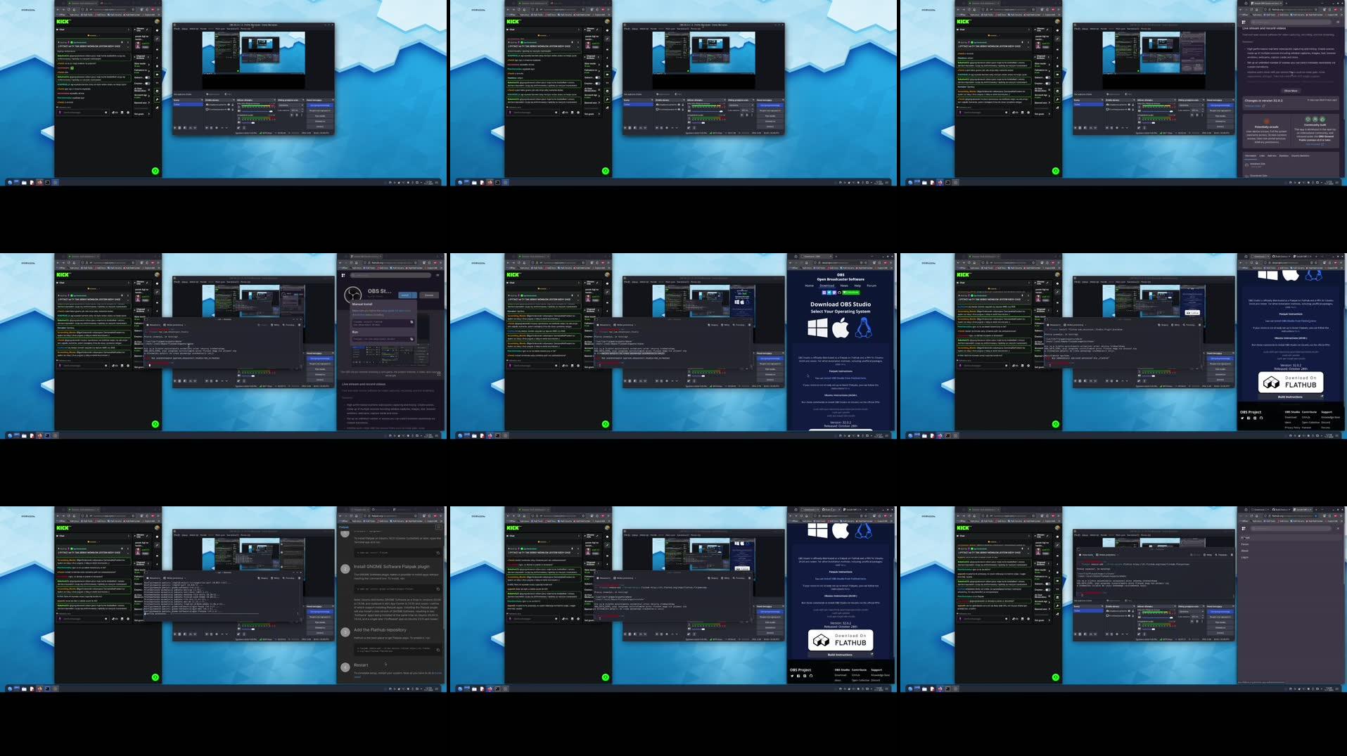The width and height of the screenshot is (1347, 756).
Task: Flip the Emotes toggle in Kick chat sidebar
Action: [x=148, y=84]
